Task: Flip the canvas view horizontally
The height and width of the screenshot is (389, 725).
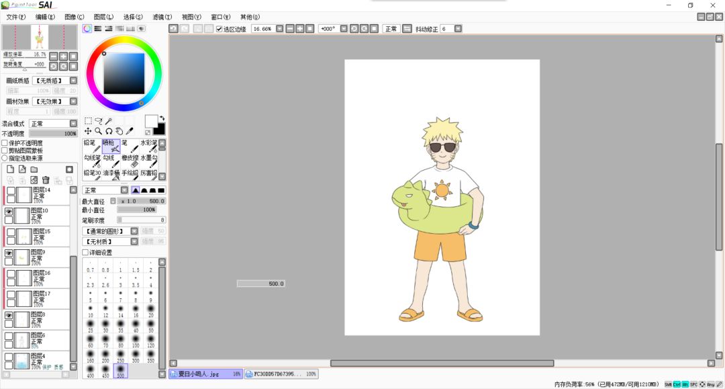Action: 407,29
